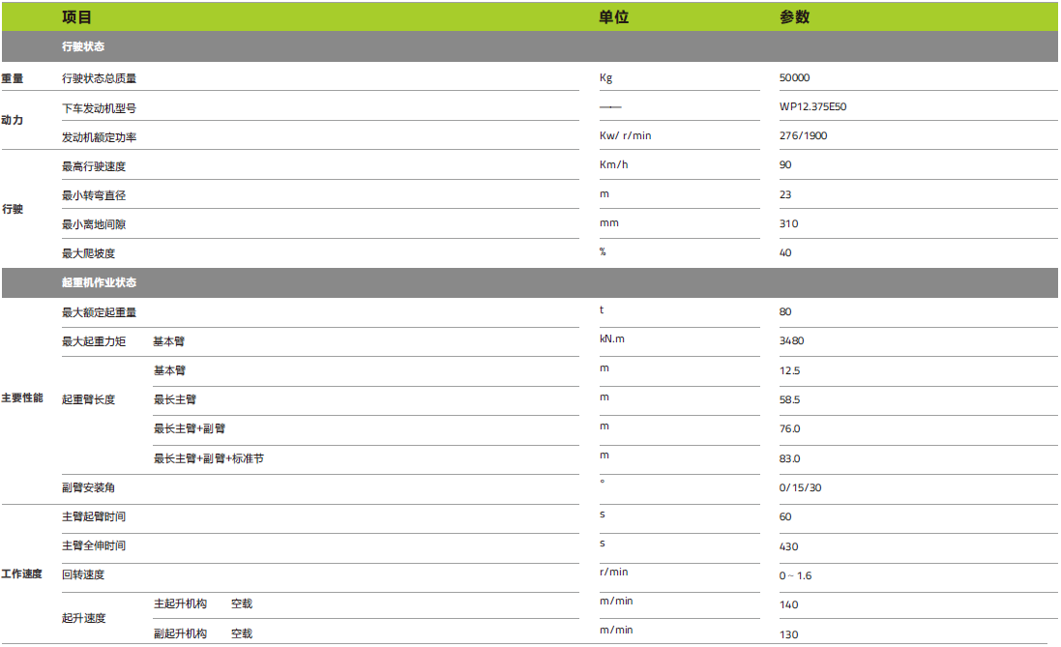This screenshot has height=647, width=1061.
Task: Click the 单位 column header
Action: [609, 16]
